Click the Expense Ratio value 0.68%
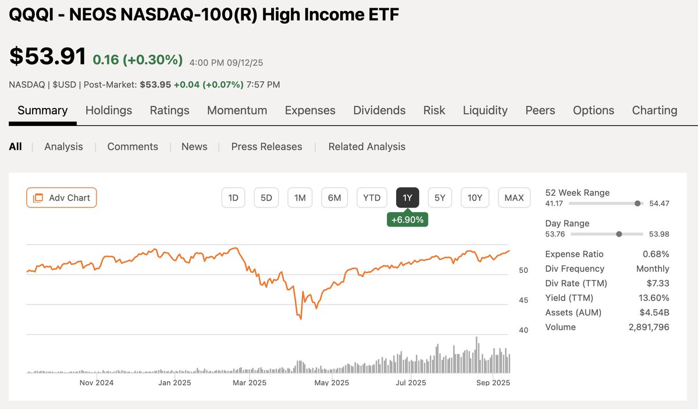Viewport: 698px width, 409px height. click(x=656, y=254)
